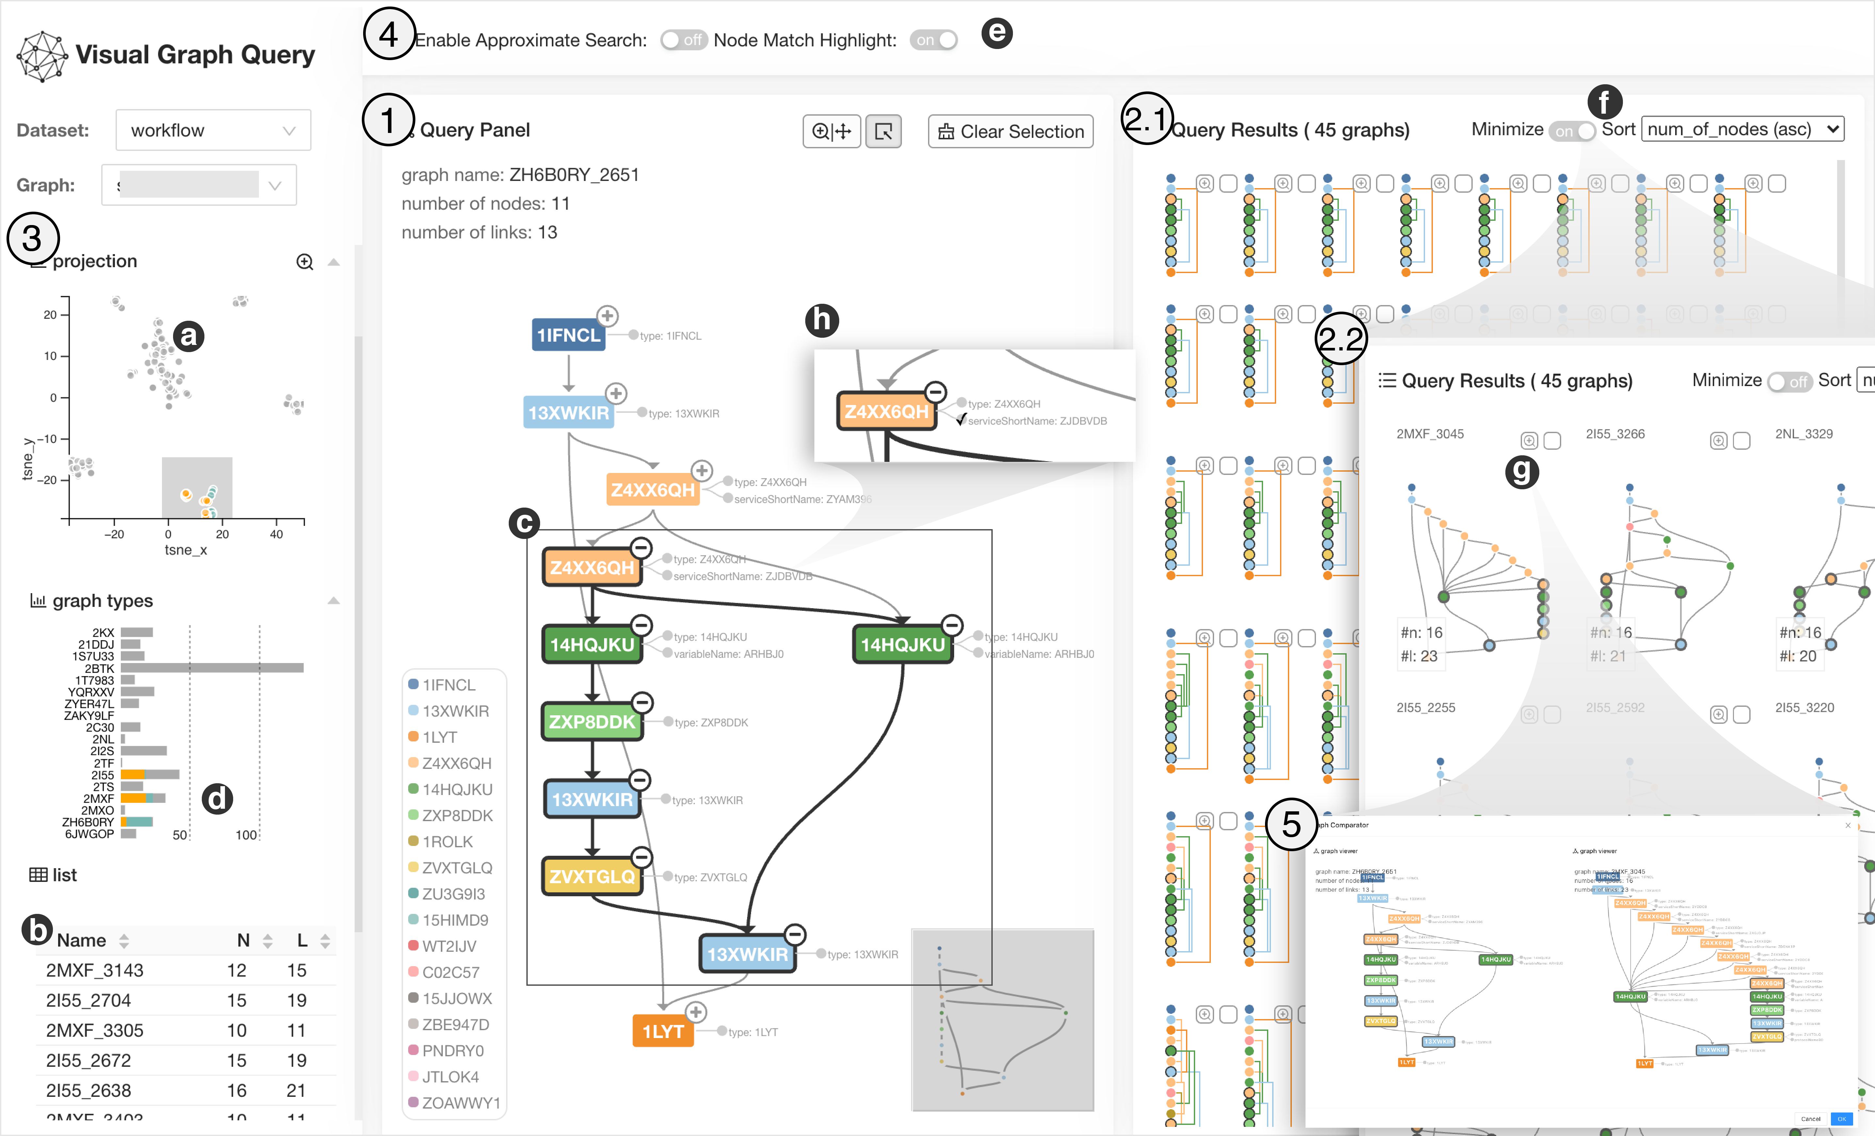Click the ZXP8DDK node in query graph
Screen dimensions: 1875x1136
[x=592, y=722]
